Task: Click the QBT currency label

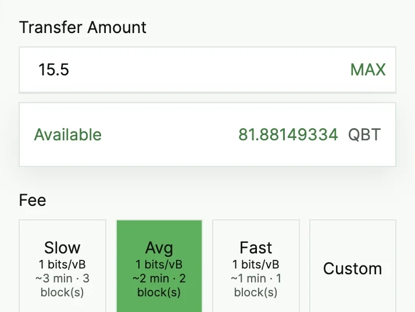Action: [364, 135]
